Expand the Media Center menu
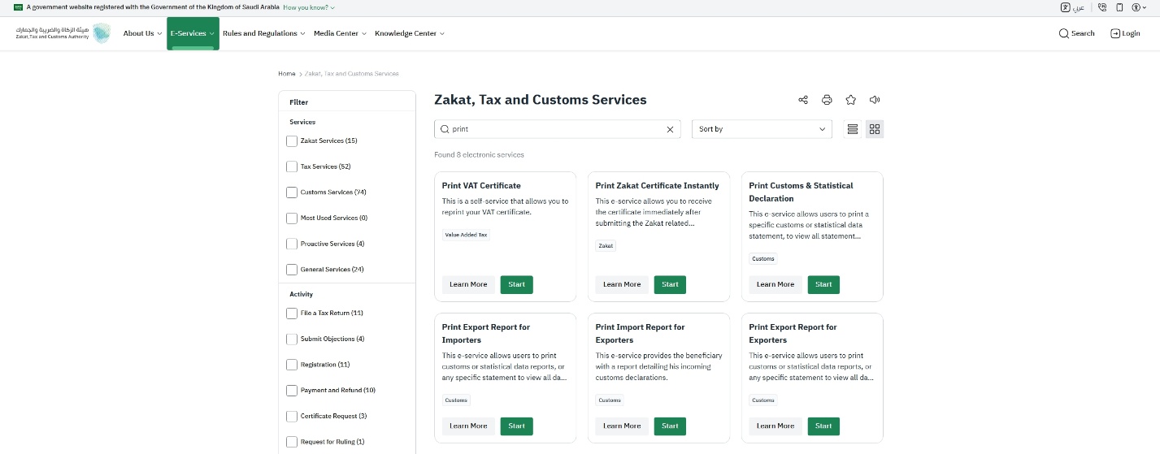This screenshot has height=454, width=1160. coord(340,33)
